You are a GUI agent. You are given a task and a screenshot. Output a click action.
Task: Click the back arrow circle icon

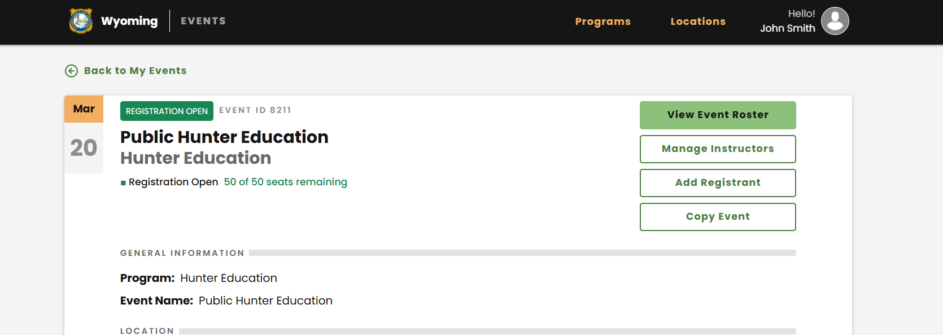coord(71,71)
